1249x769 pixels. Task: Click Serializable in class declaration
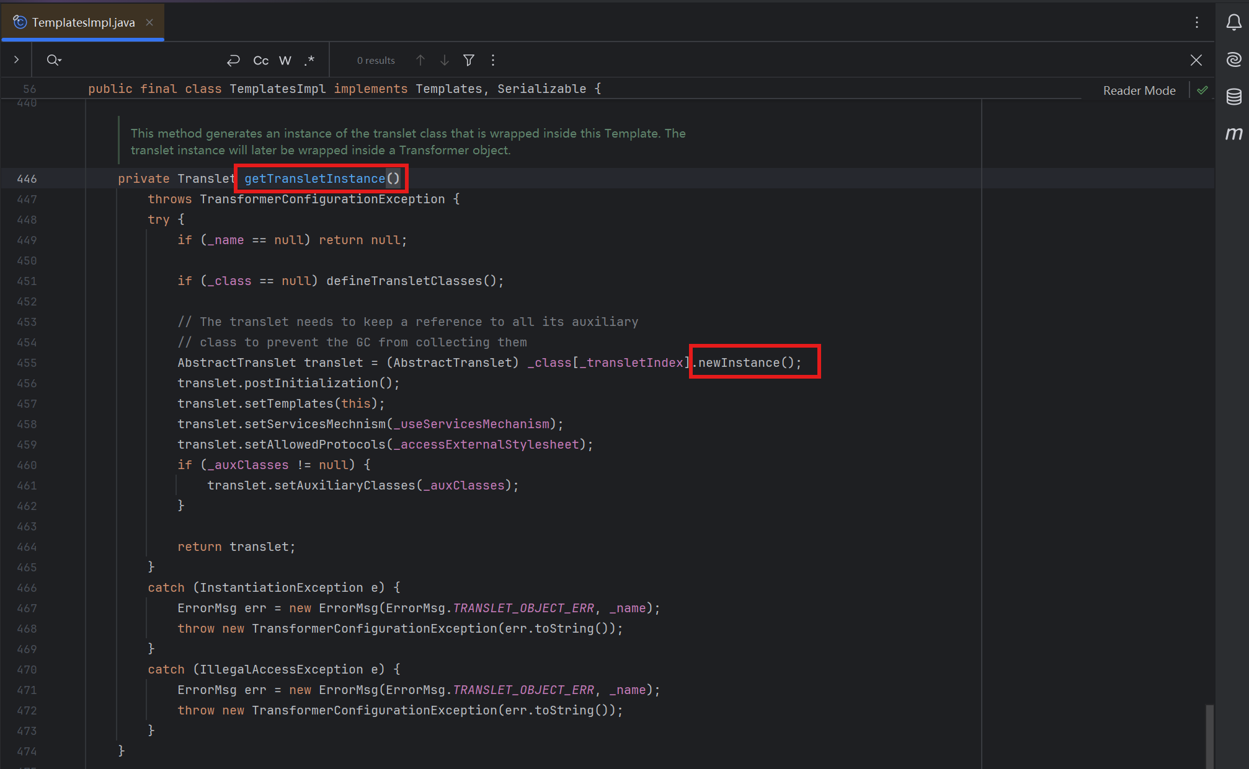coord(542,89)
